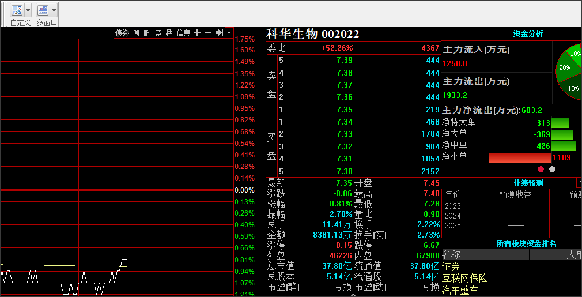This screenshot has width=582, height=297.
Task: Open the 互联网保险 sector row
Action: click(464, 279)
